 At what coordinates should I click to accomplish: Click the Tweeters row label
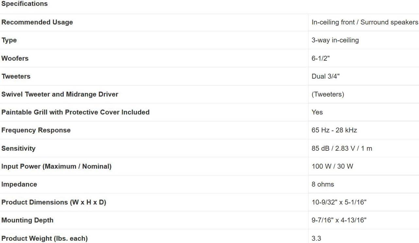click(16, 76)
